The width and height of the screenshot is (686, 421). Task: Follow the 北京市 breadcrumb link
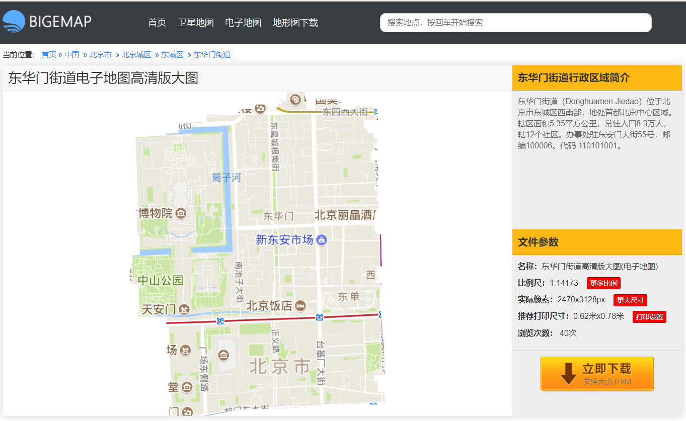click(x=100, y=55)
